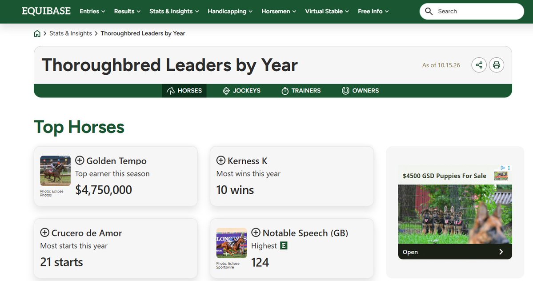Click the plus icon beside Golden Tempo
533x281 pixels.
(80, 161)
